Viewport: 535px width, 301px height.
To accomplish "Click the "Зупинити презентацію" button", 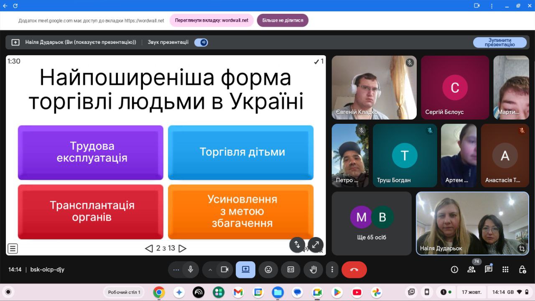I will pyautogui.click(x=499, y=43).
